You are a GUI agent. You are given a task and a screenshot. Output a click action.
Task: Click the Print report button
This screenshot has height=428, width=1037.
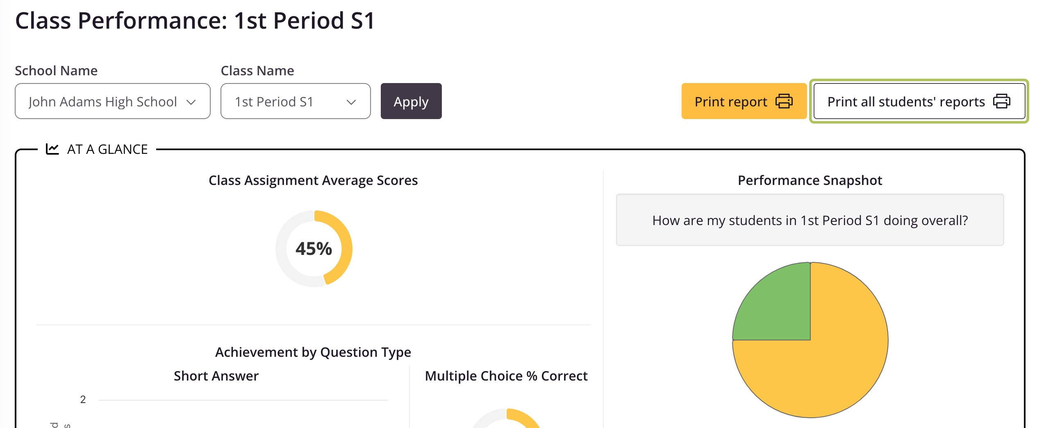pyautogui.click(x=744, y=101)
